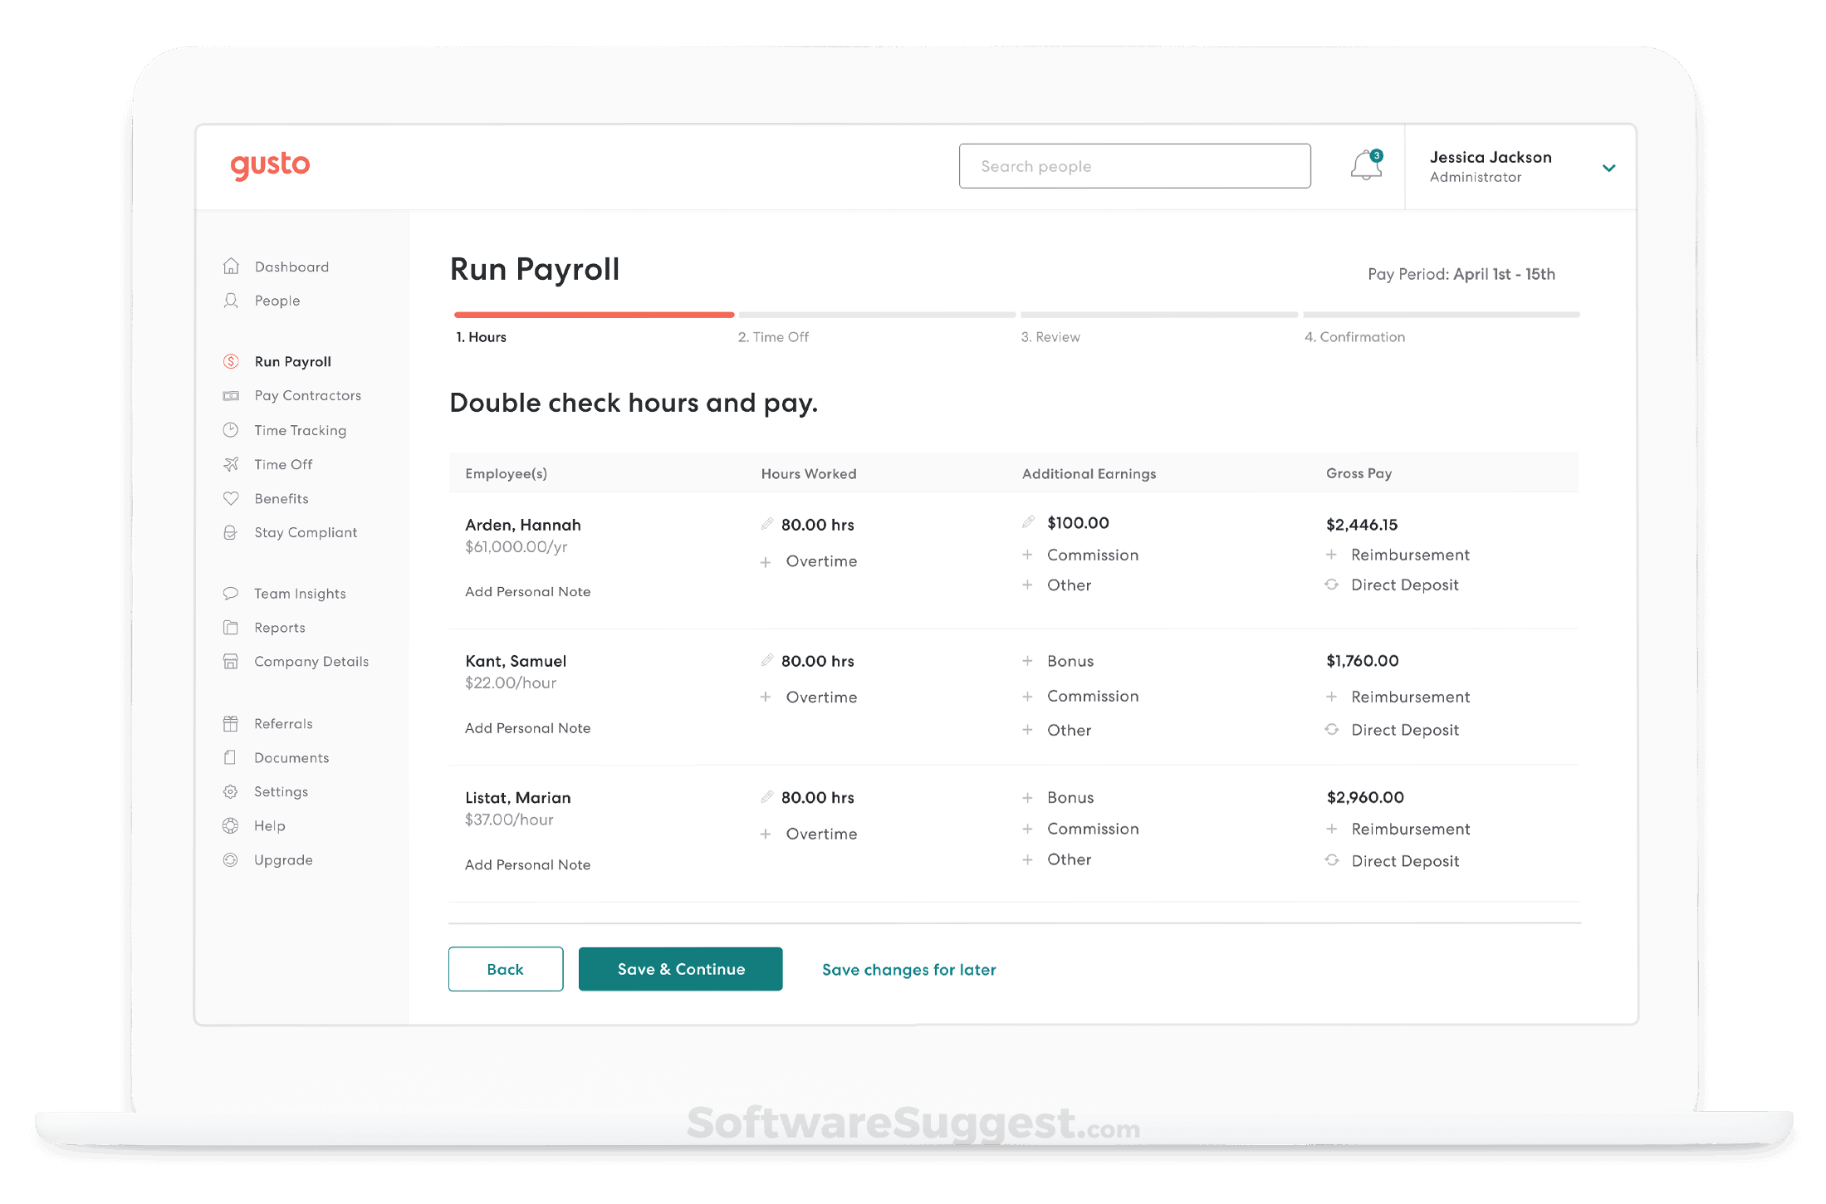Click the payroll step progress bar
This screenshot has width=1826, height=1204.
1017,315
